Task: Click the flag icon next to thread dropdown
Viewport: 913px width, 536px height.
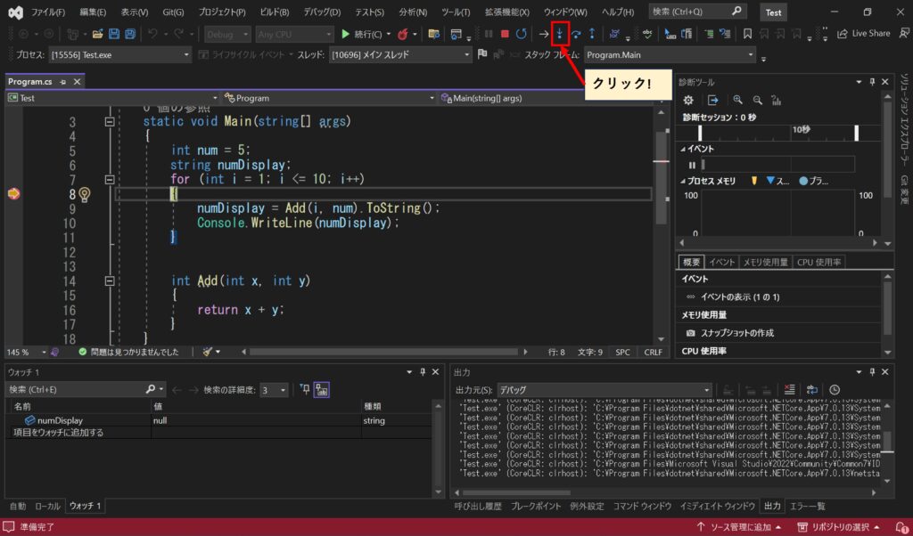Action: pos(482,54)
